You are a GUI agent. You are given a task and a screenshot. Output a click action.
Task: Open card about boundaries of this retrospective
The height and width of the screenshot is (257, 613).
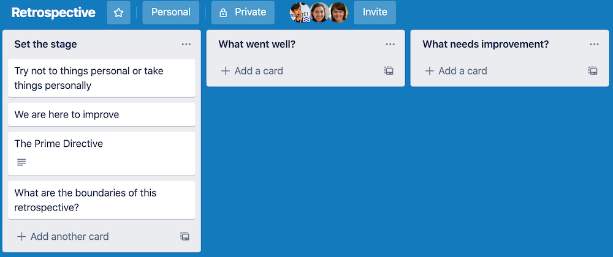pyautogui.click(x=102, y=200)
